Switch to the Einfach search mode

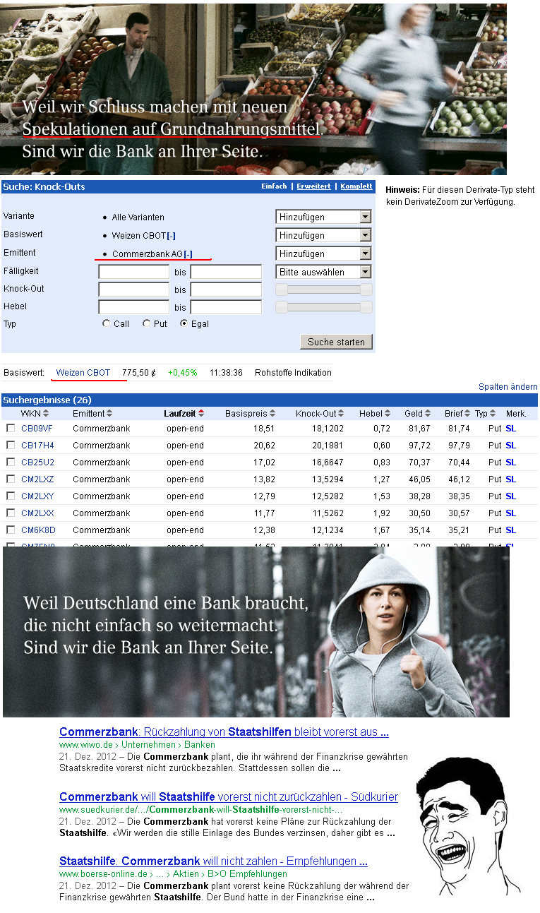point(274,186)
